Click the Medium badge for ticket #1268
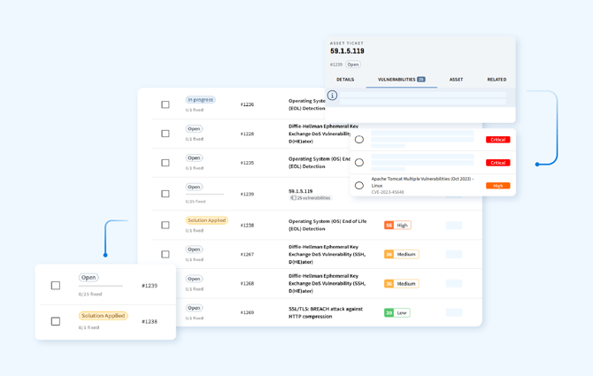 tap(401, 283)
